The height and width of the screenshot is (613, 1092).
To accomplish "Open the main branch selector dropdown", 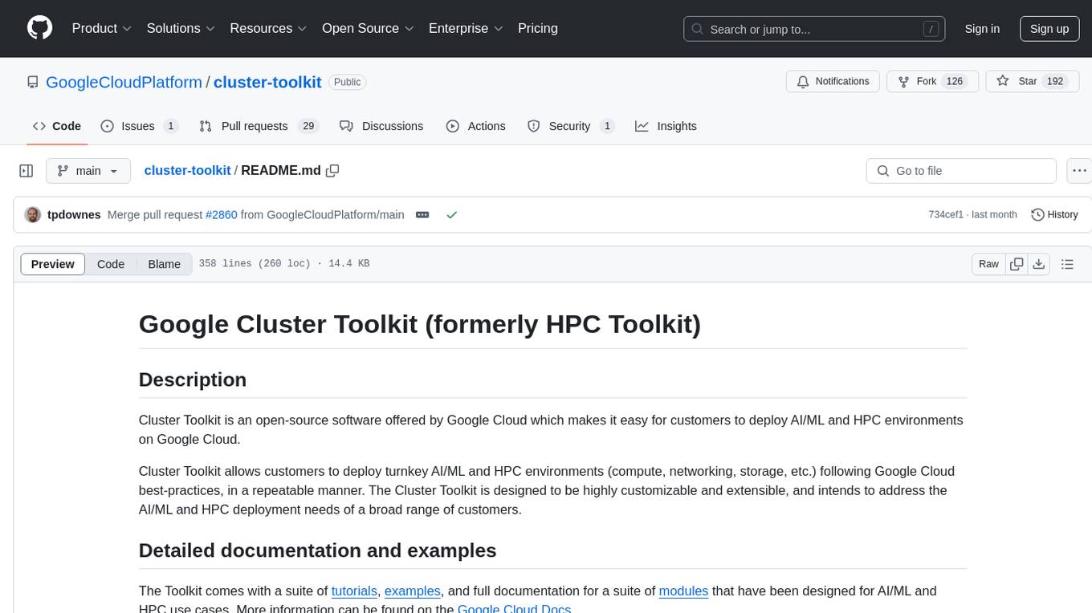I will point(88,171).
